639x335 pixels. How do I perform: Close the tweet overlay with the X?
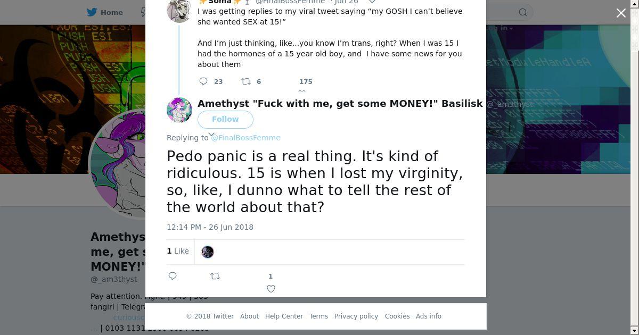tap(621, 13)
